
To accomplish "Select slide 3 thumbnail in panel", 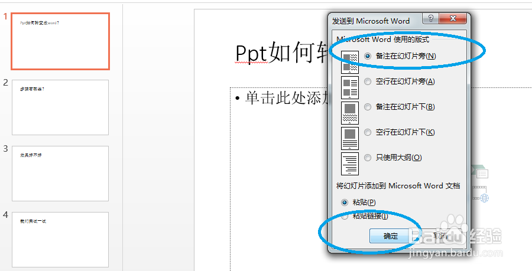I will tap(60, 174).
